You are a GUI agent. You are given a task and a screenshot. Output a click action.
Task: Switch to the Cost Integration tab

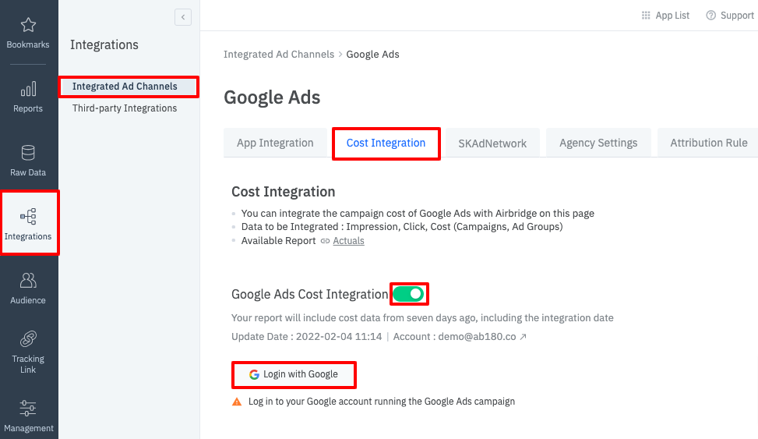386,143
